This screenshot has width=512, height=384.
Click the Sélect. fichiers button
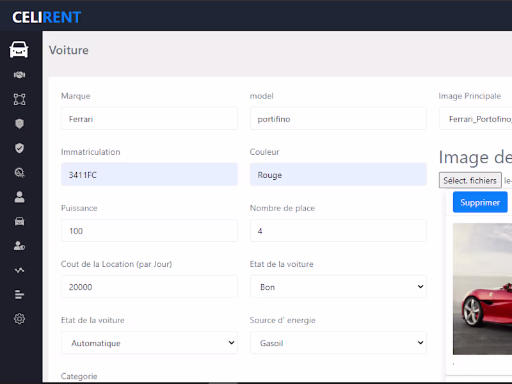pos(470,180)
